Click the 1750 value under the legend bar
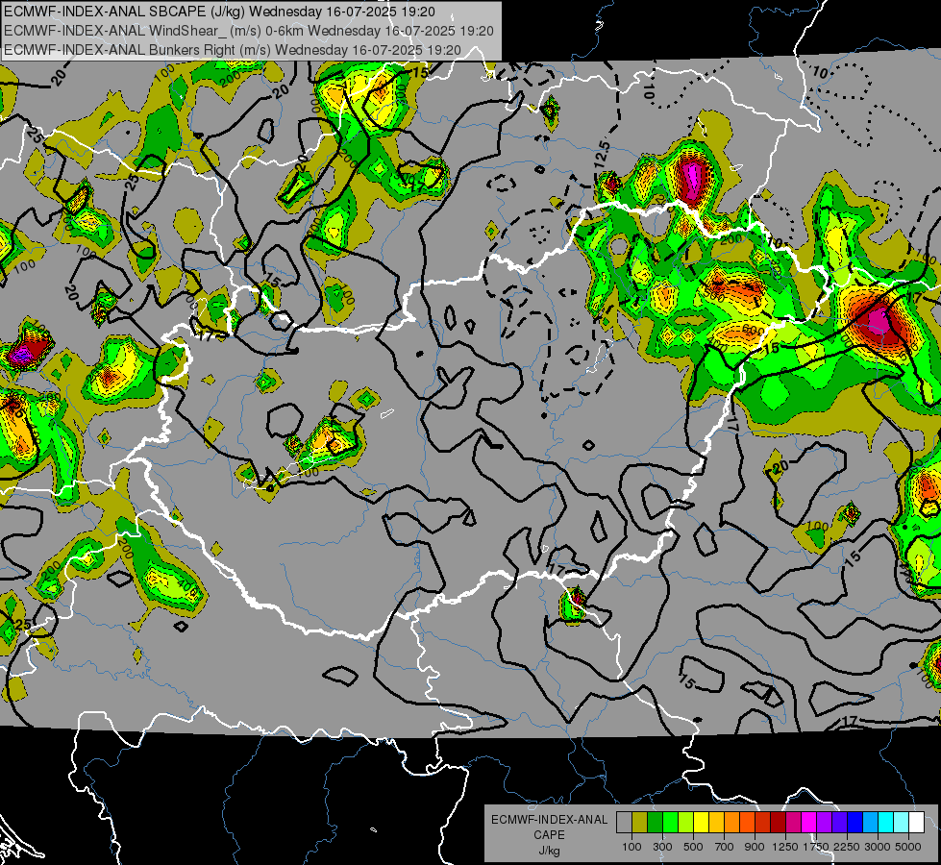 [816, 847]
